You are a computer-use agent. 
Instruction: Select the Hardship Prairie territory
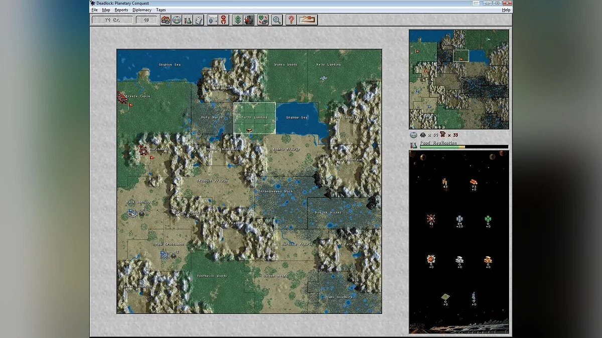point(296,244)
